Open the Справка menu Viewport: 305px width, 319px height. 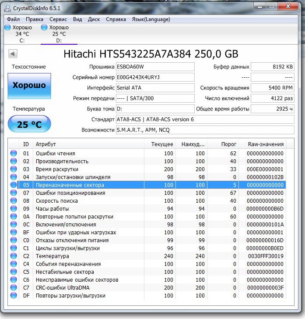pos(116,19)
